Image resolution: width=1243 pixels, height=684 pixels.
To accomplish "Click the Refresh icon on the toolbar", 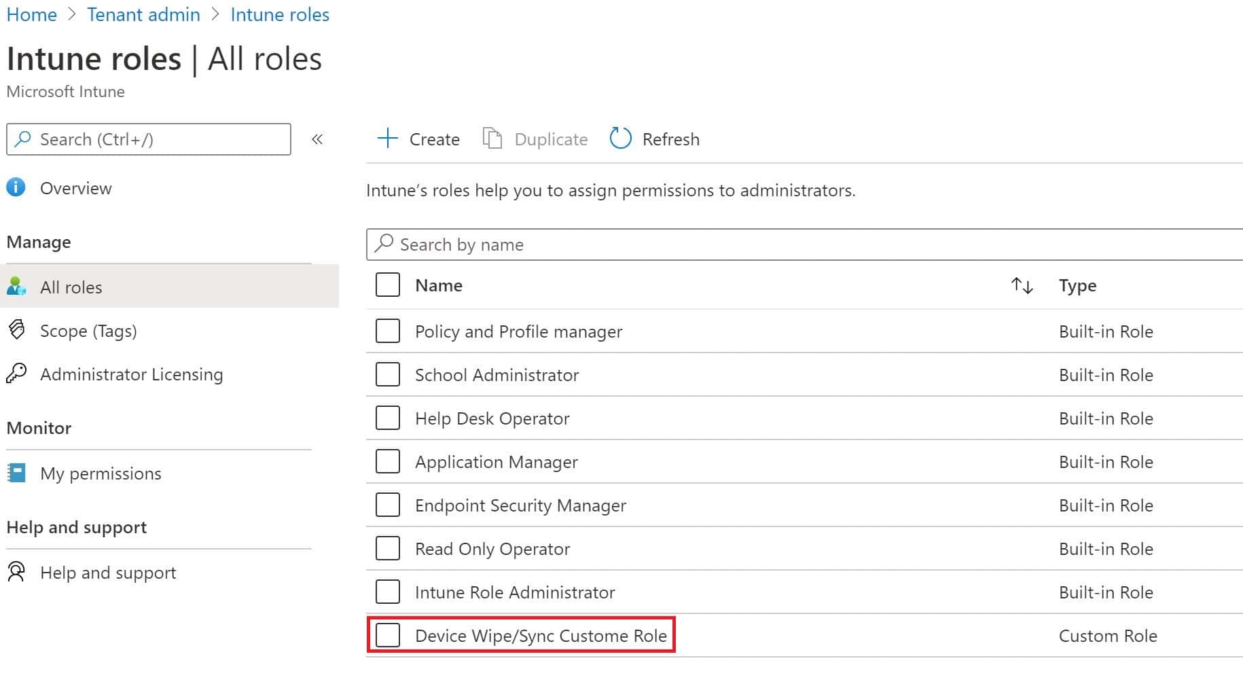I will (x=619, y=138).
